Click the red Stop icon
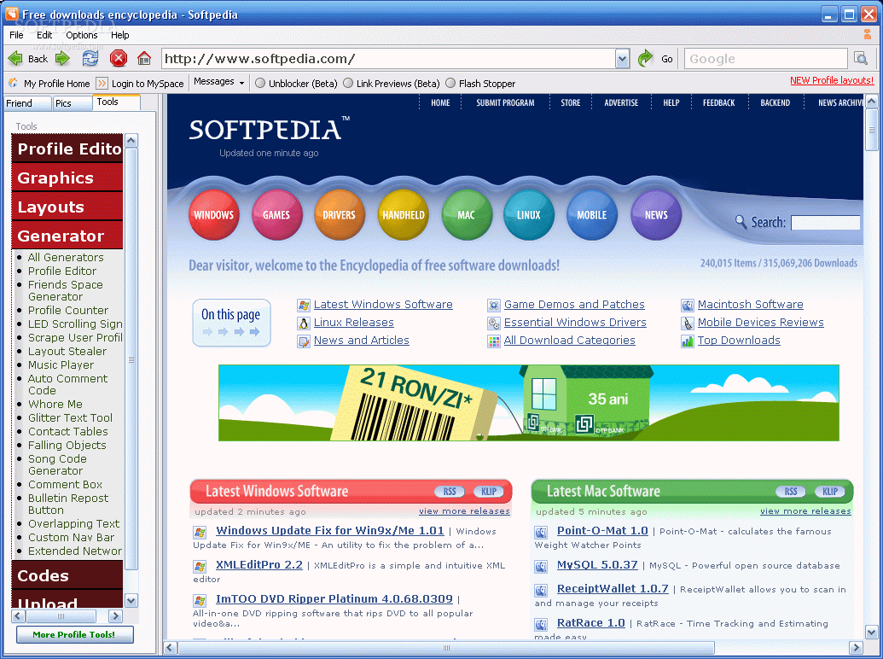This screenshot has height=659, width=883. point(119,58)
